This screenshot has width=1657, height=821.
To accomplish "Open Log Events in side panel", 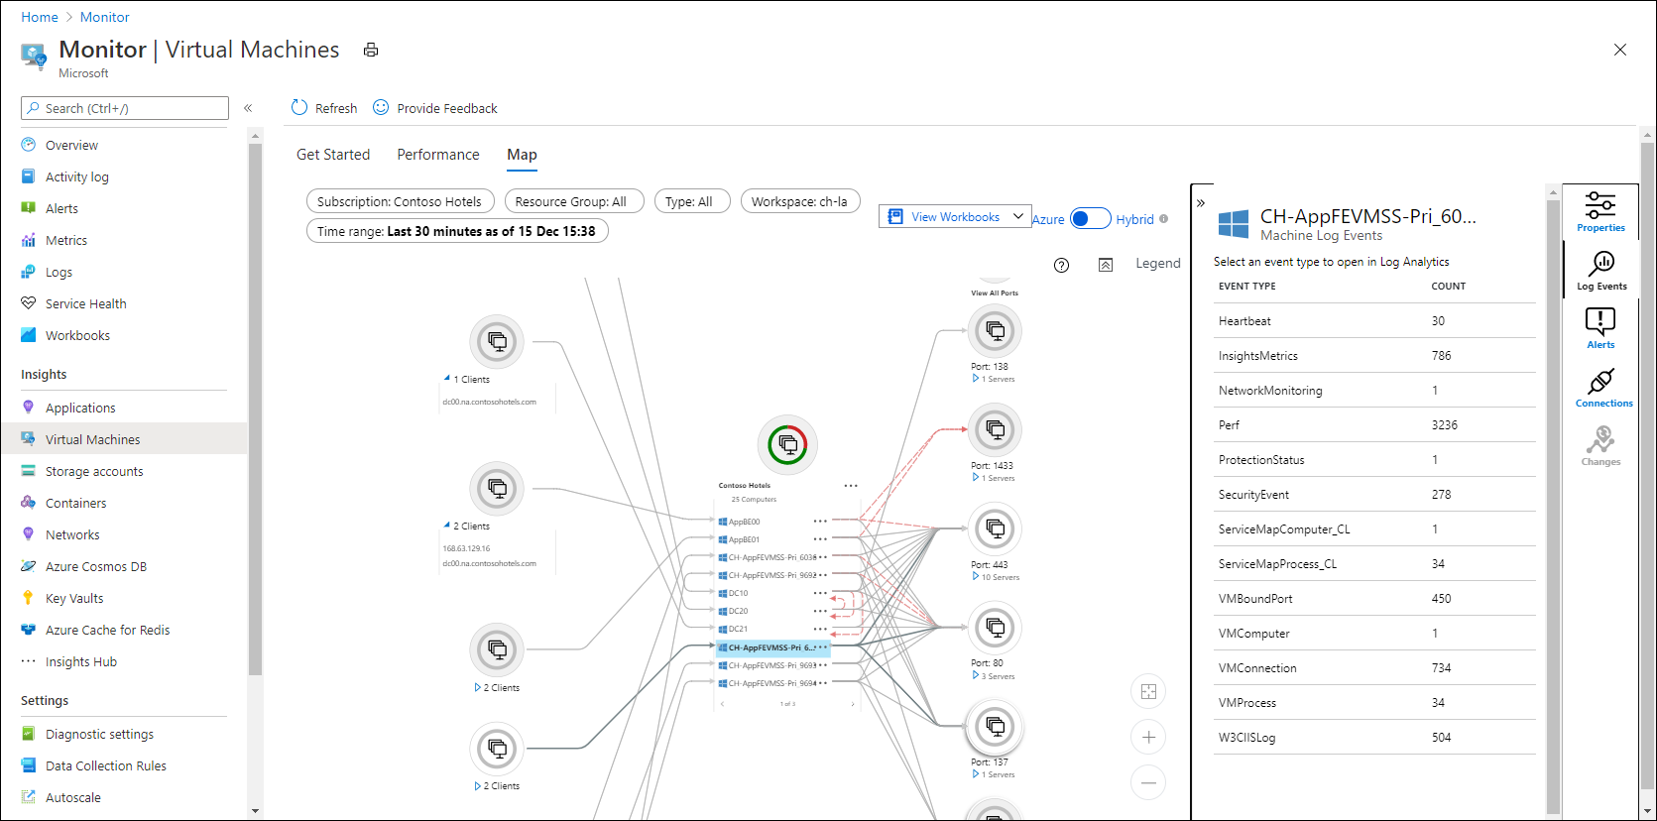I will click(x=1600, y=270).
